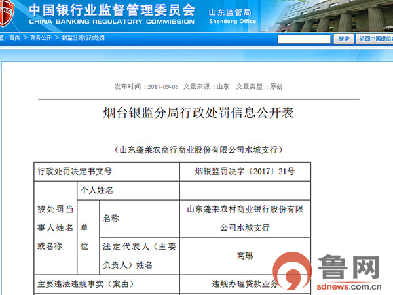Select the 文章来源：山东 text
393x295 pixels.
[206, 87]
